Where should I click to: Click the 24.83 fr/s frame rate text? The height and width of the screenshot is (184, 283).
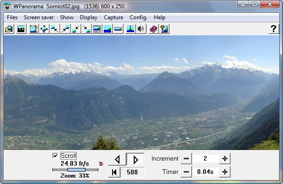point(75,163)
